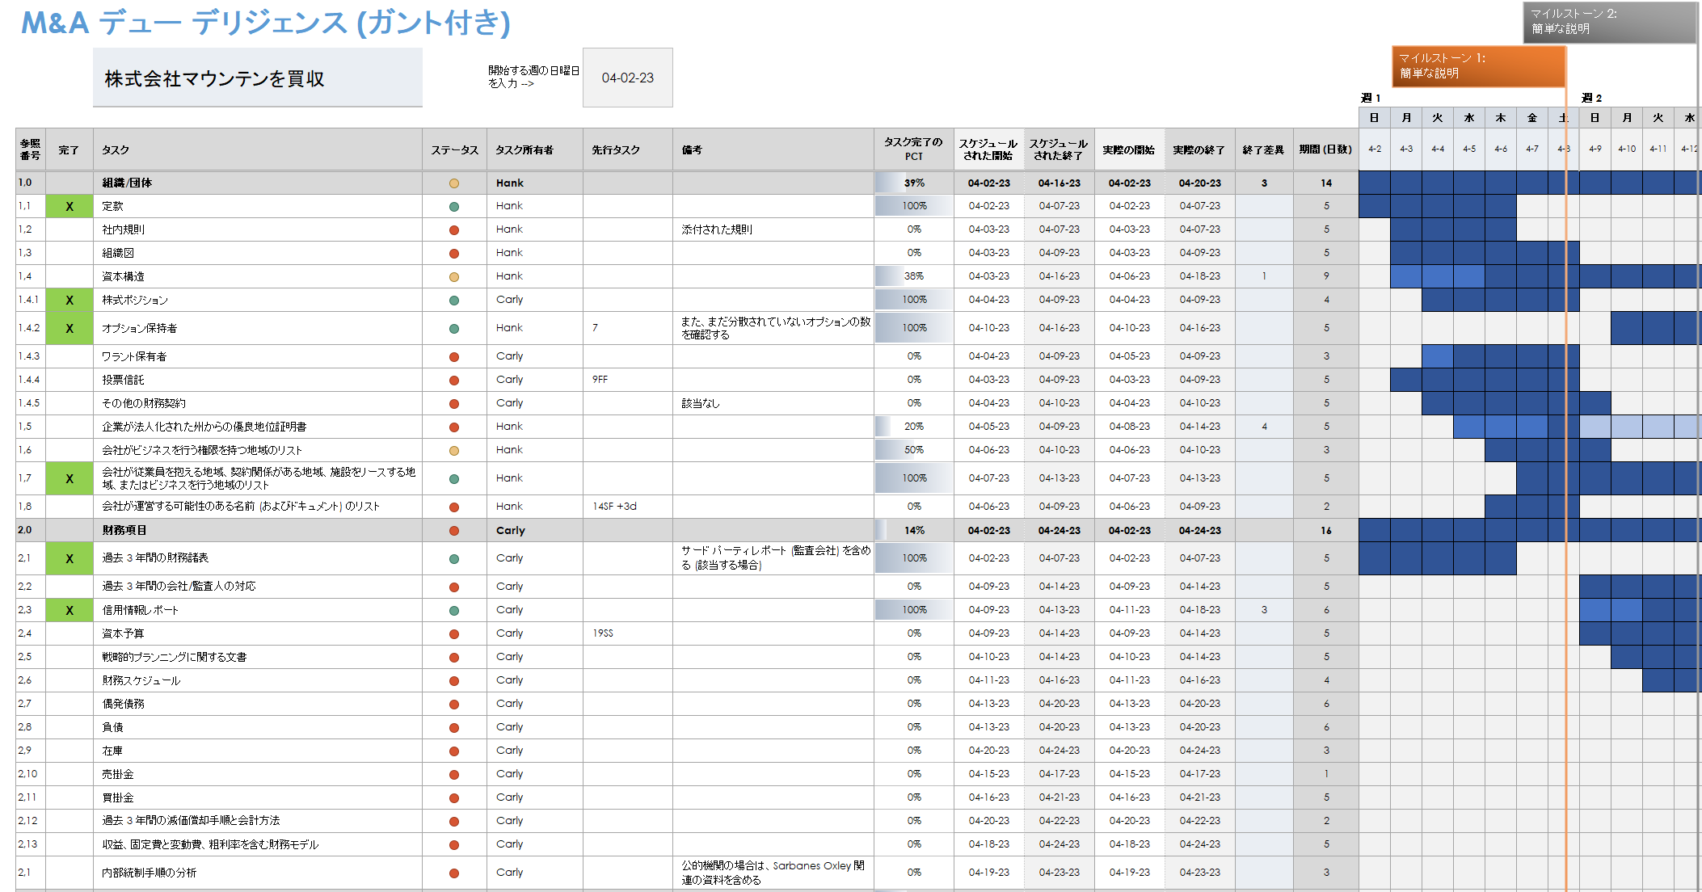Screen dimensions: 1702x892
Task: Click the yellow status dot for 資本構造
Action: (454, 277)
